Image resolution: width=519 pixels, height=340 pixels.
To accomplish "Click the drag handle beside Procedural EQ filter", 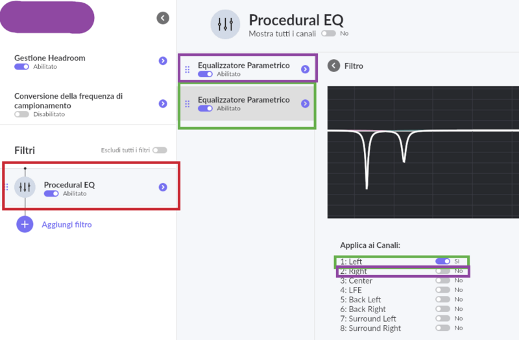I will (x=7, y=187).
